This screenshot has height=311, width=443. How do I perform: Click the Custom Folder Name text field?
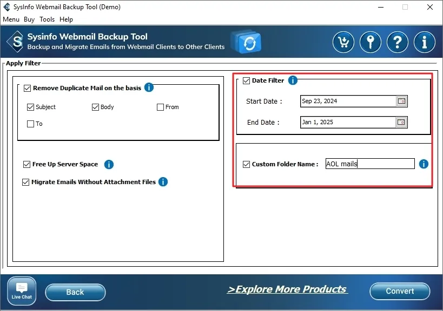tap(370, 164)
